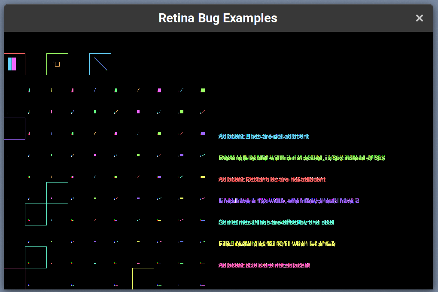Click the yellow rectangle outline at the bottom
Viewport: 438px width, 292px height.
[143, 279]
